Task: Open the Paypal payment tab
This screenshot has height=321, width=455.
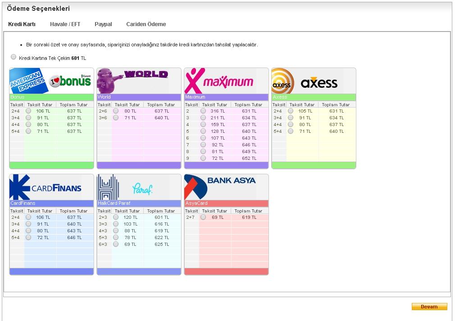Action: 103,24
